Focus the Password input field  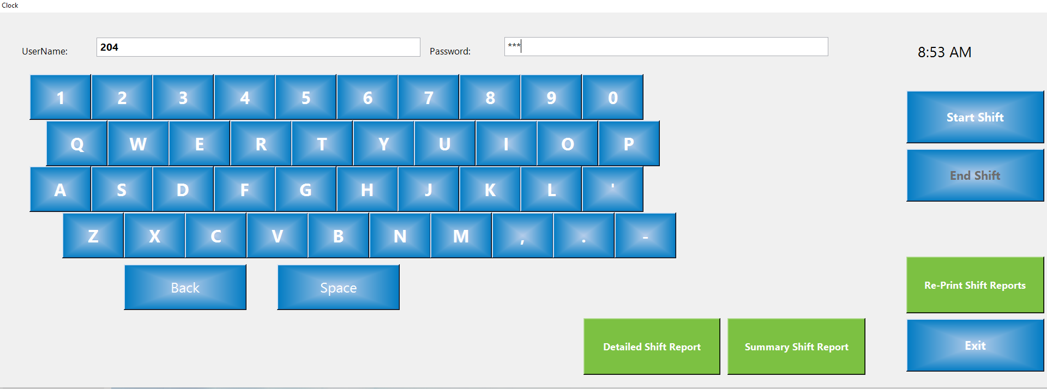666,47
